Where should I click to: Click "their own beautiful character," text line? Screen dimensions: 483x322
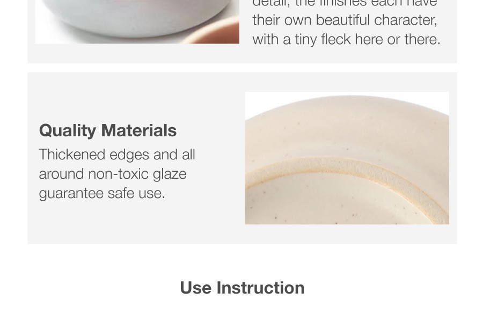pos(345,20)
